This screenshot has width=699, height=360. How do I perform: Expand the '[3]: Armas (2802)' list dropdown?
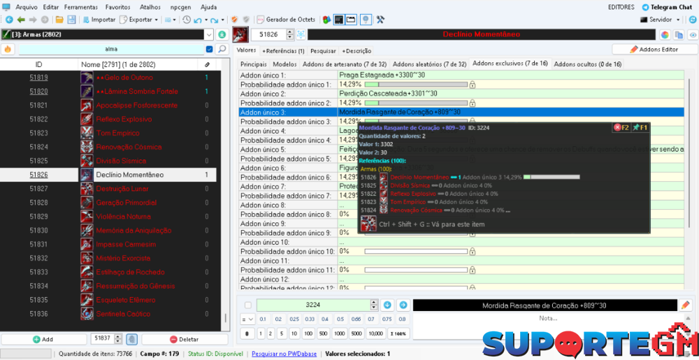209,34
